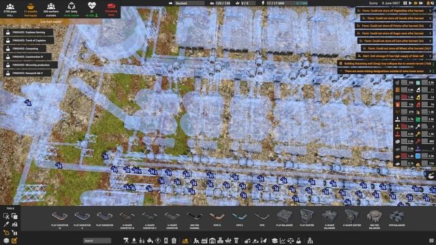This screenshot has height=245, width=436.
Task: Open the Wheat harvest farm notification
Action: pos(397,48)
